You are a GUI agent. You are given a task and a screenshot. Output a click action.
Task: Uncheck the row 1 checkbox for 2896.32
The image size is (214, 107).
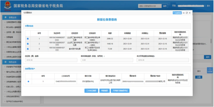(x=28, y=39)
